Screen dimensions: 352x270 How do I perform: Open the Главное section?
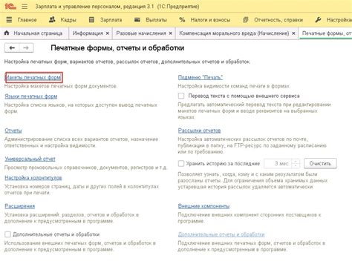click(27, 20)
